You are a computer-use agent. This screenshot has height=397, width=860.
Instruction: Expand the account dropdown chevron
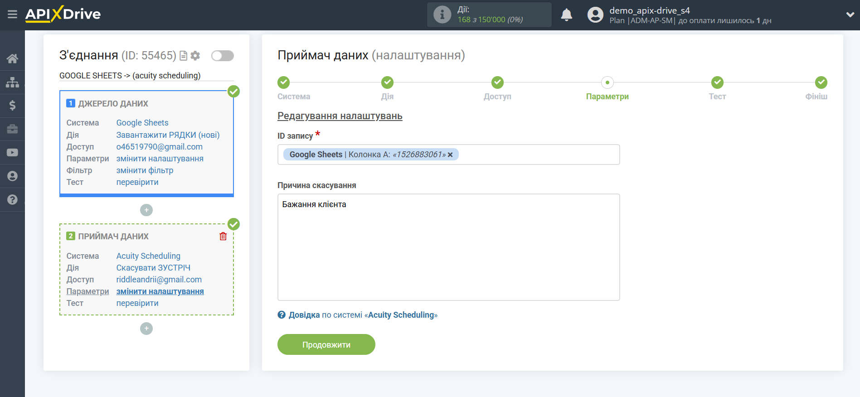[x=850, y=15]
